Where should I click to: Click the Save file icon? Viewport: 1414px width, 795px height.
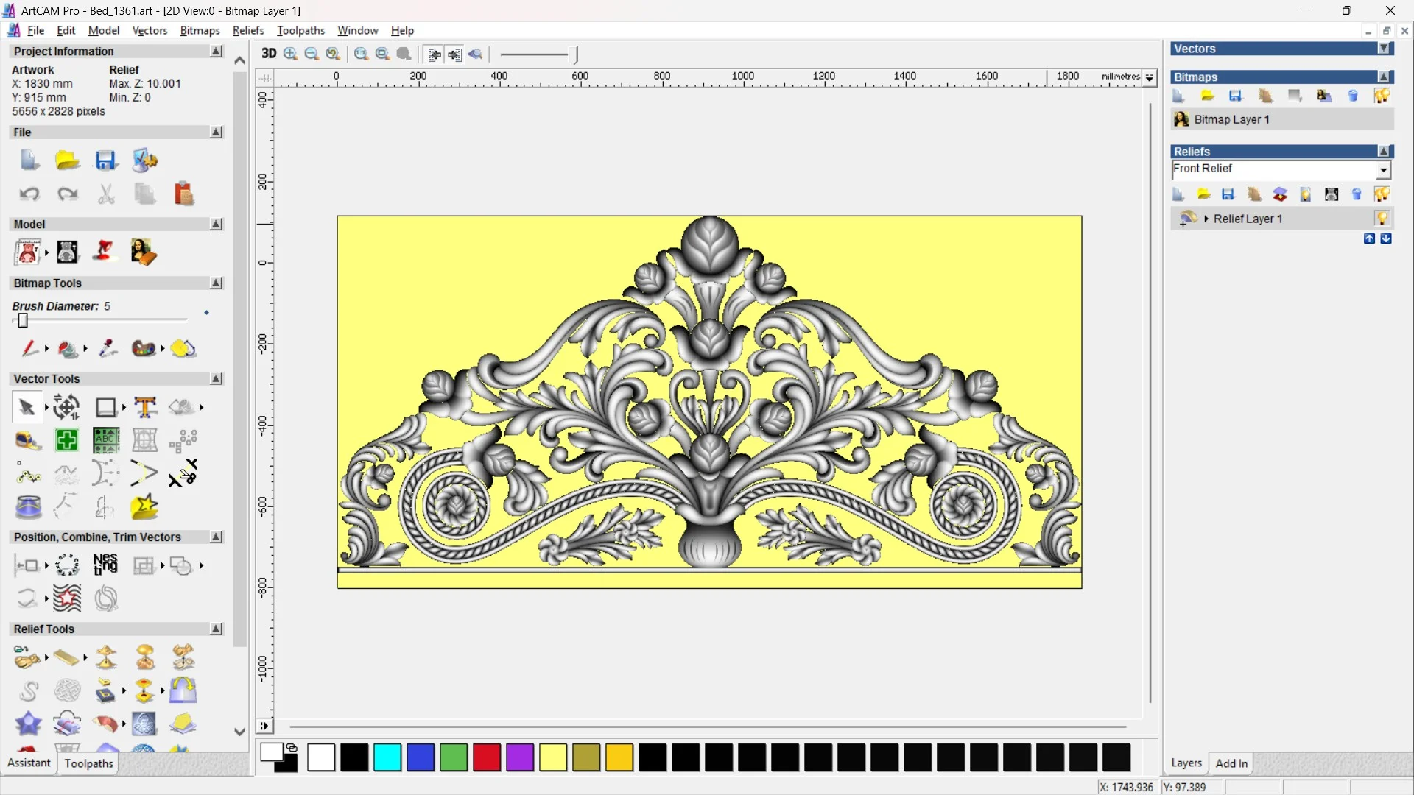[105, 160]
